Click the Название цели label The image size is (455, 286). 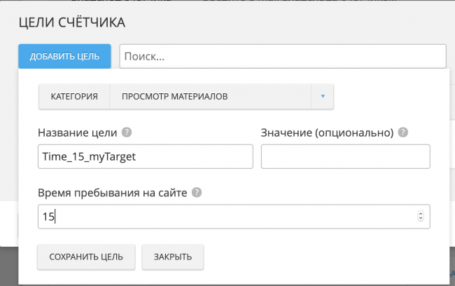[78, 132]
